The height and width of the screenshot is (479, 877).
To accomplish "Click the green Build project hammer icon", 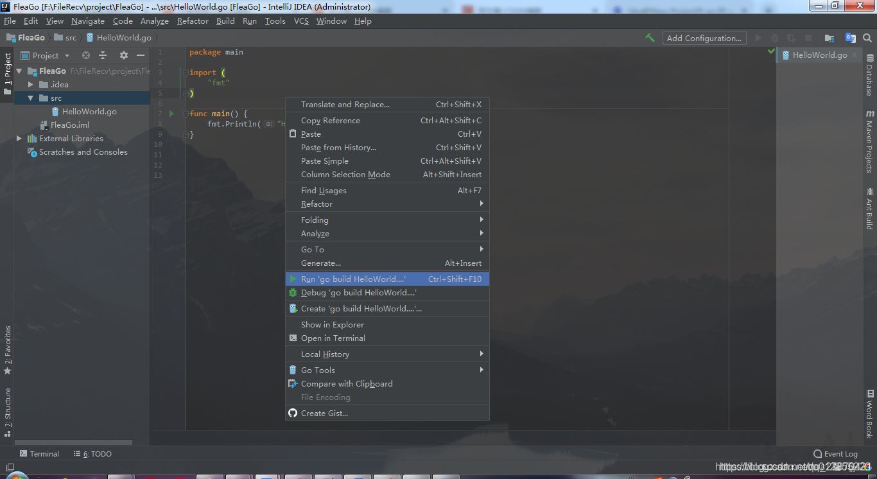I will click(650, 38).
